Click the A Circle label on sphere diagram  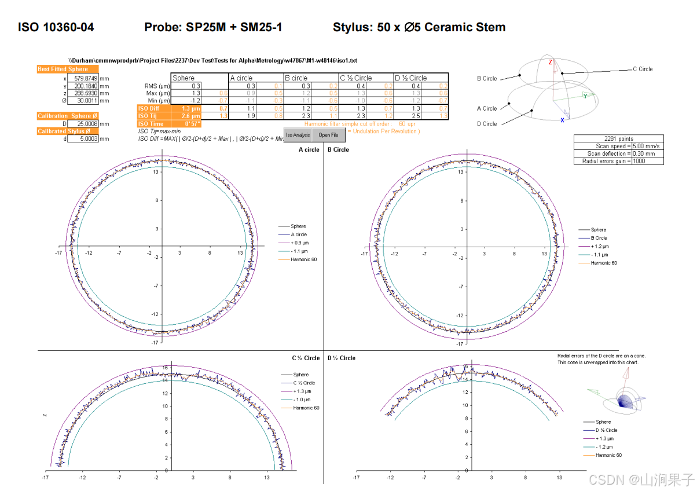coord(487,108)
